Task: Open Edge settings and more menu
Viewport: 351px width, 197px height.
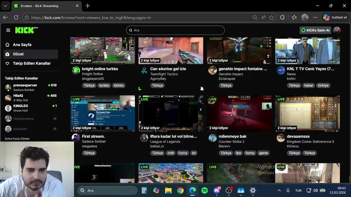Action: [x=315, y=18]
